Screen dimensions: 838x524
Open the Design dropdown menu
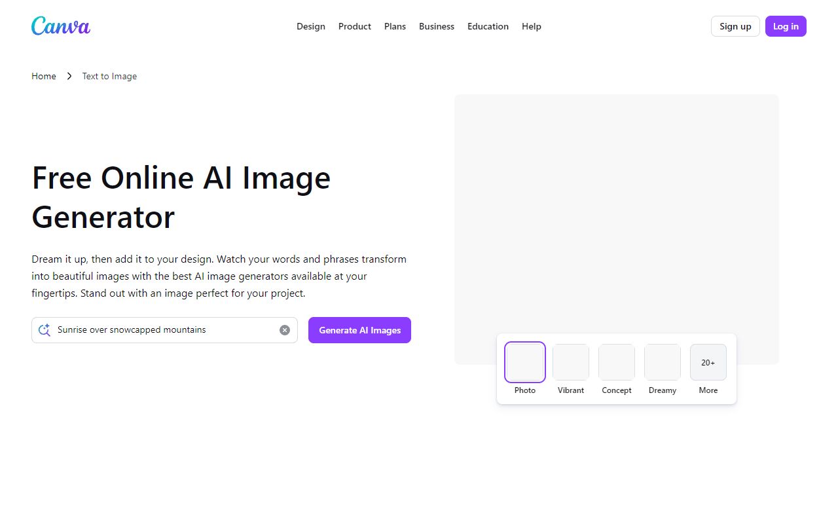(311, 26)
